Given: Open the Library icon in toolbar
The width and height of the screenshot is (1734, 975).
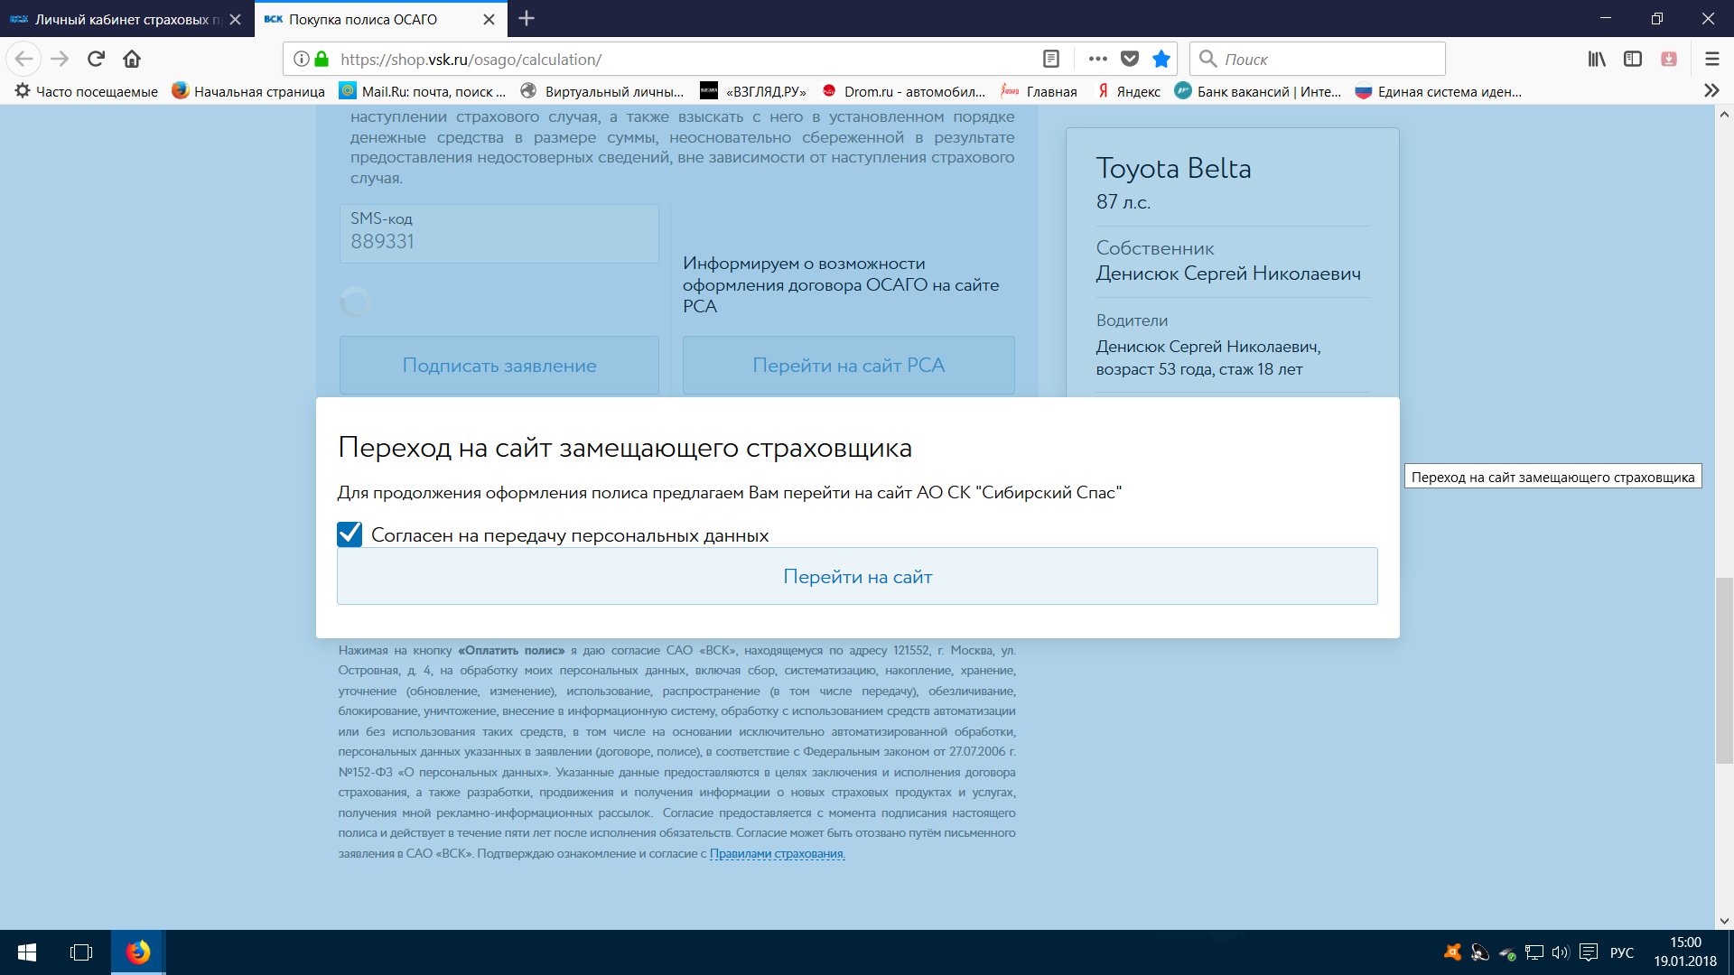Looking at the screenshot, I should 1597,60.
